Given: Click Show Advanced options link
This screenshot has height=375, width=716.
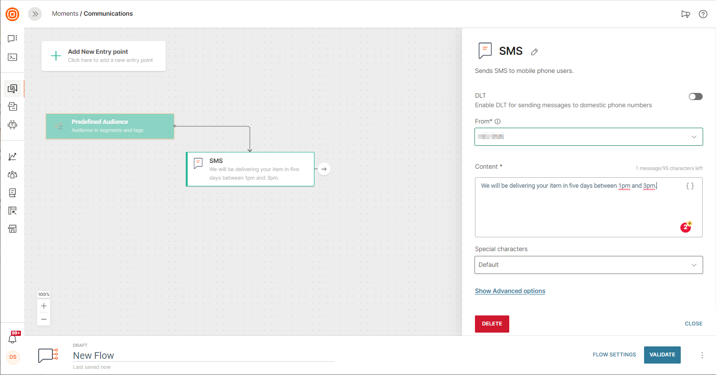Looking at the screenshot, I should point(510,291).
